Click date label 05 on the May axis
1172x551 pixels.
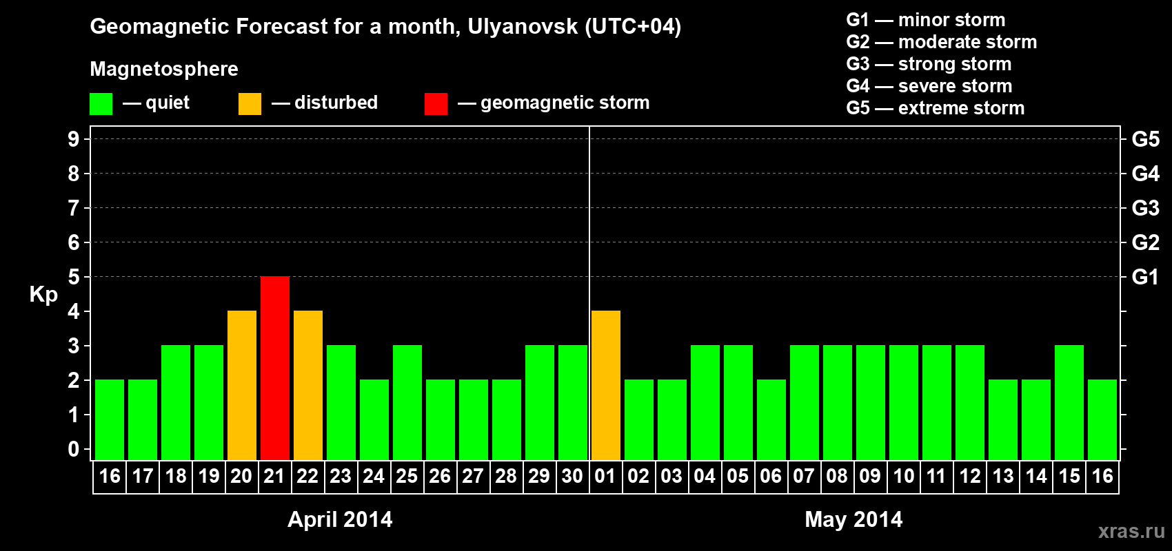coord(738,476)
